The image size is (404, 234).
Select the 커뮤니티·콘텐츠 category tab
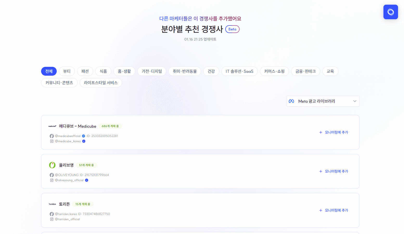(59, 83)
